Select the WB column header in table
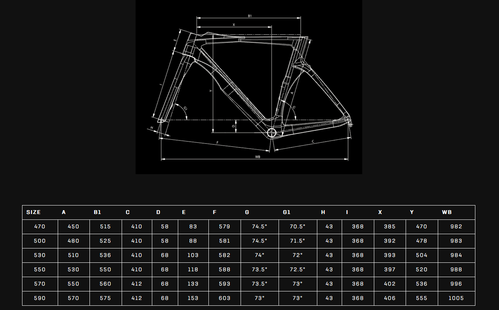 pyautogui.click(x=447, y=212)
